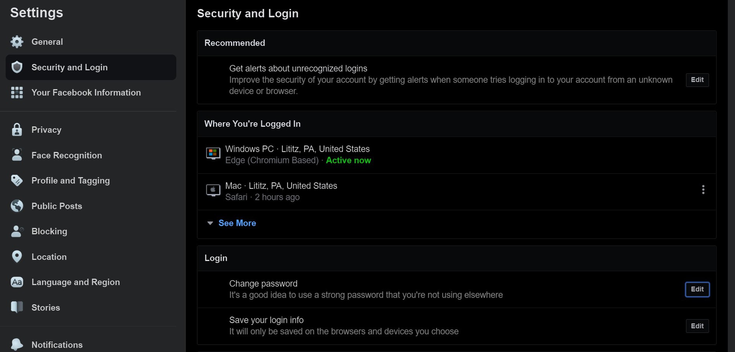Click the Profile and Tagging tag icon
The image size is (735, 352).
[17, 180]
